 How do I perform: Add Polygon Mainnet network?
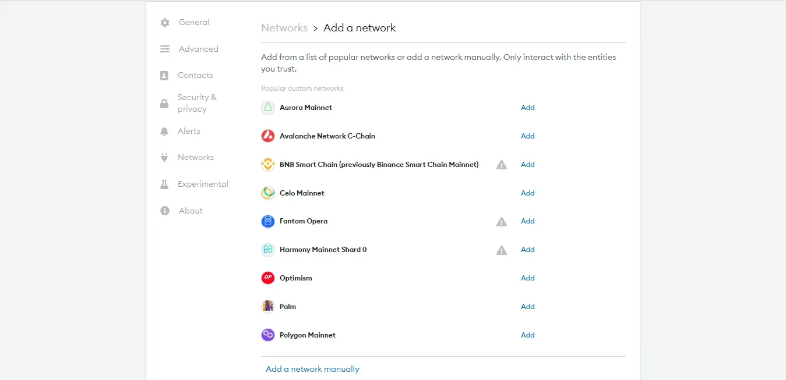point(528,335)
